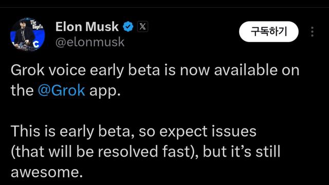This screenshot has height=185, width=329.
Task: Click the blue verified checkmark badge
Action: (128, 27)
